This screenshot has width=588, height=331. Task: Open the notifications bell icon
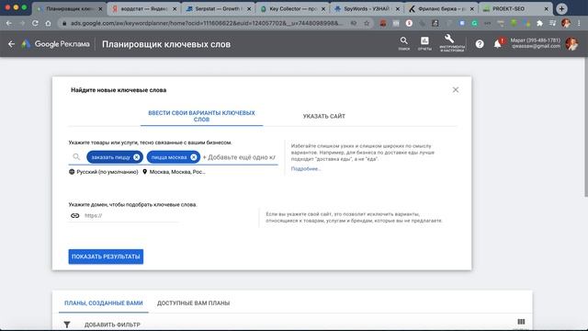coord(498,44)
